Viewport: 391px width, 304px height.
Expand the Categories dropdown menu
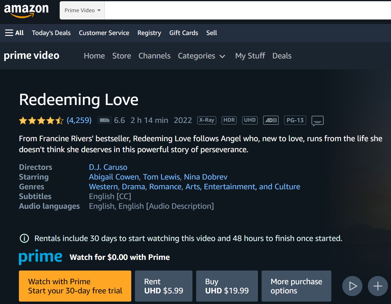click(201, 56)
